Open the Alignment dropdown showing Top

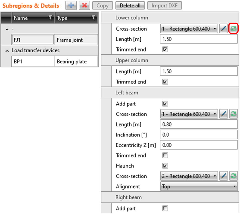pos(199,187)
